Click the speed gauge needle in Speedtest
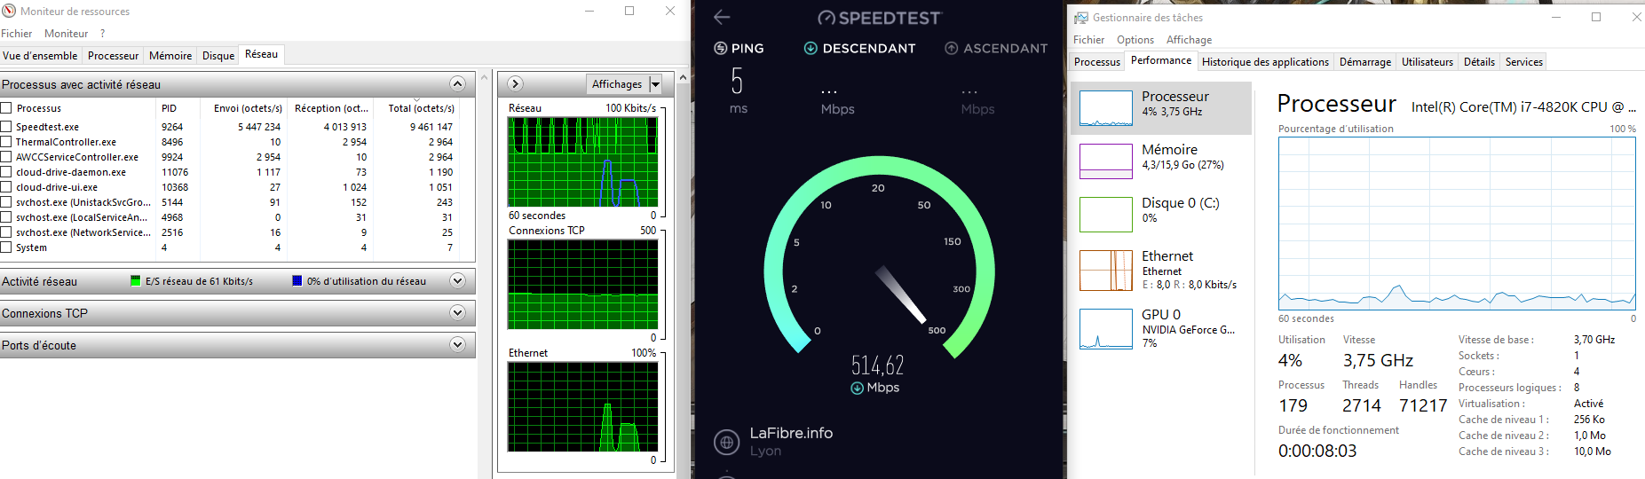The height and width of the screenshot is (479, 1645). click(x=901, y=294)
